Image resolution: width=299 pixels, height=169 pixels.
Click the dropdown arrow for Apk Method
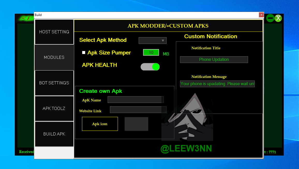pyautogui.click(x=163, y=41)
